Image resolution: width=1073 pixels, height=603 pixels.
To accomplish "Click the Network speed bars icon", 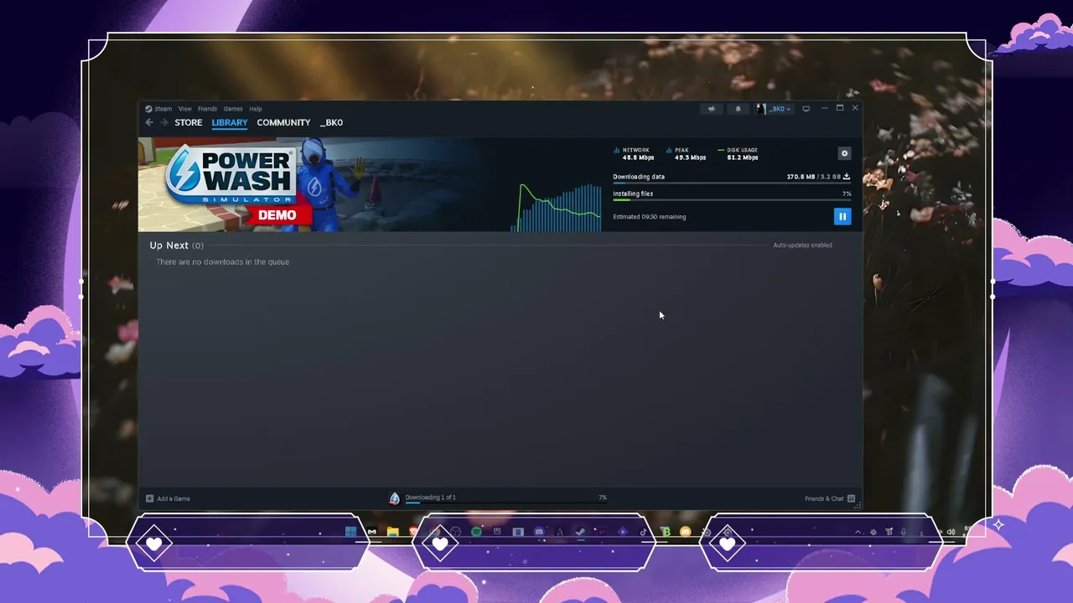I will click(617, 150).
